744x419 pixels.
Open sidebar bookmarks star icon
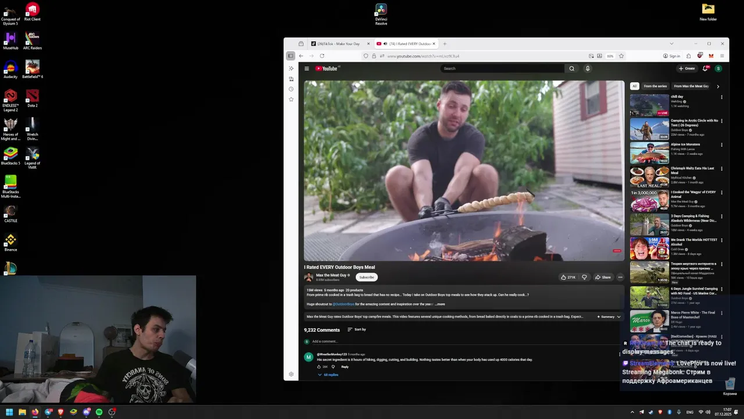291,100
